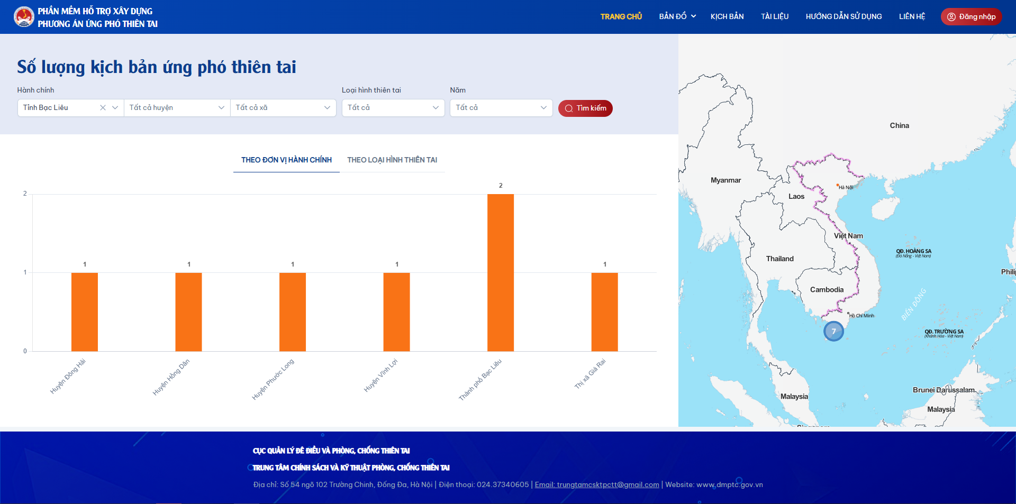Open HƯỚNG DẪN SỬ DỤNG page

coord(843,16)
